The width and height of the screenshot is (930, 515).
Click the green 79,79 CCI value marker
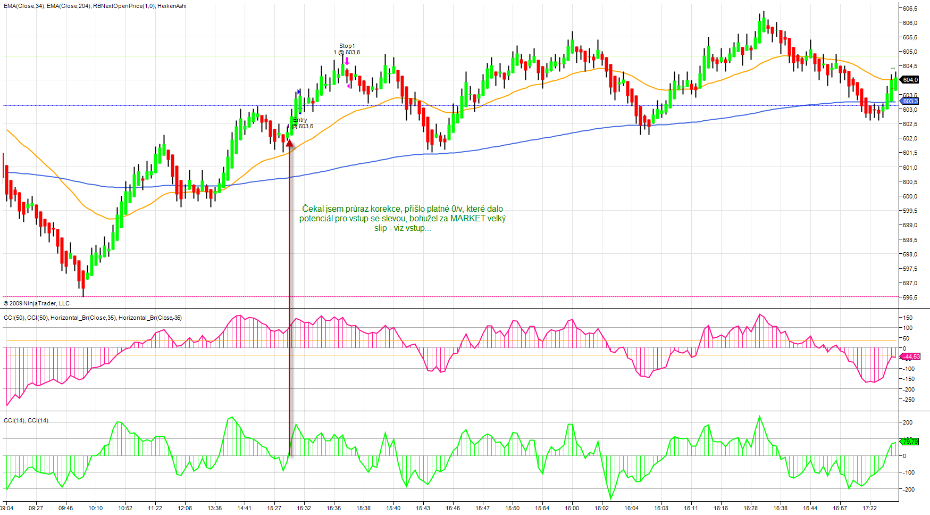[910, 442]
